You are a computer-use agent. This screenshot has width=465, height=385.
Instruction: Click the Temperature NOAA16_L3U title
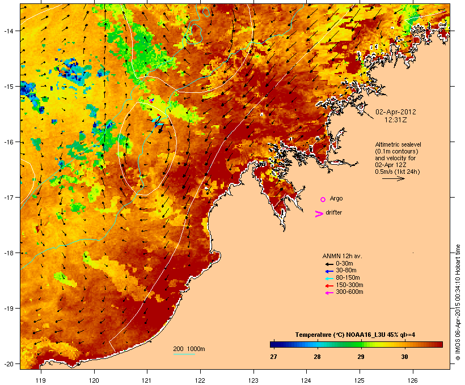(x=355, y=335)
